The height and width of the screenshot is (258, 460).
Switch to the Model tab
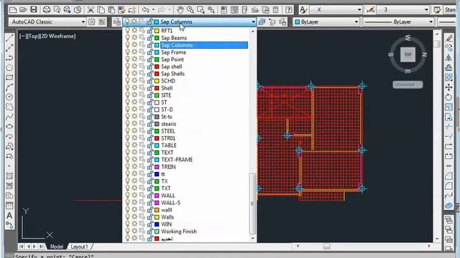[x=56, y=247]
